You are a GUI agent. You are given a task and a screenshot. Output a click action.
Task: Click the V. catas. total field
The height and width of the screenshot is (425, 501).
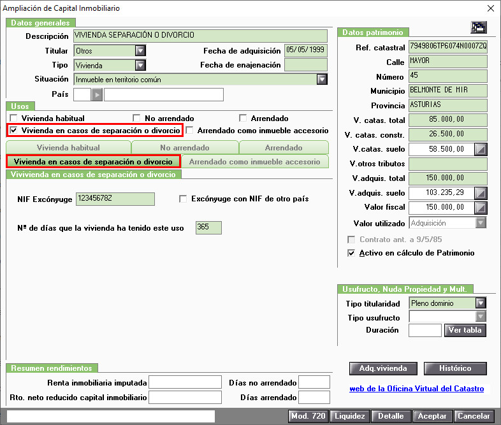coord(448,120)
